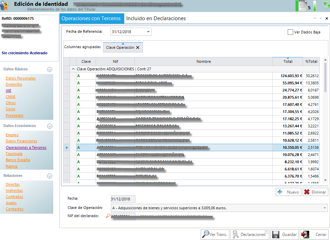Click Cerrar button
Screen dimensions: 330x240
point(314,234)
